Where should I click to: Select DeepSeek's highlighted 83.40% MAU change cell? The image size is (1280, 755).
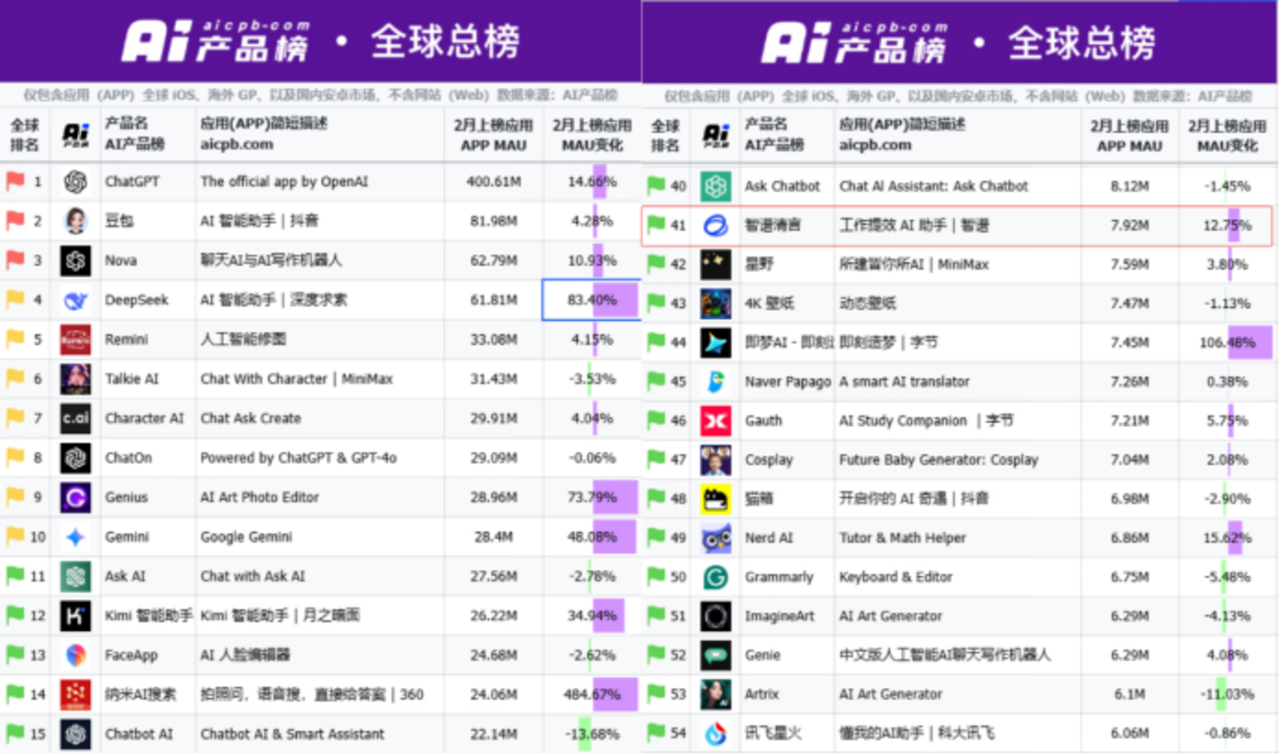592,300
